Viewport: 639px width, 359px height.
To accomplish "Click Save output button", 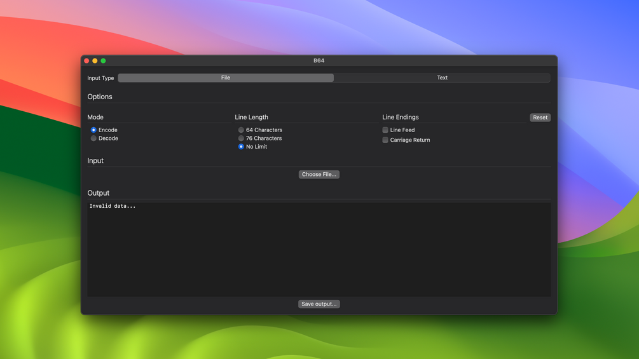I will point(319,304).
